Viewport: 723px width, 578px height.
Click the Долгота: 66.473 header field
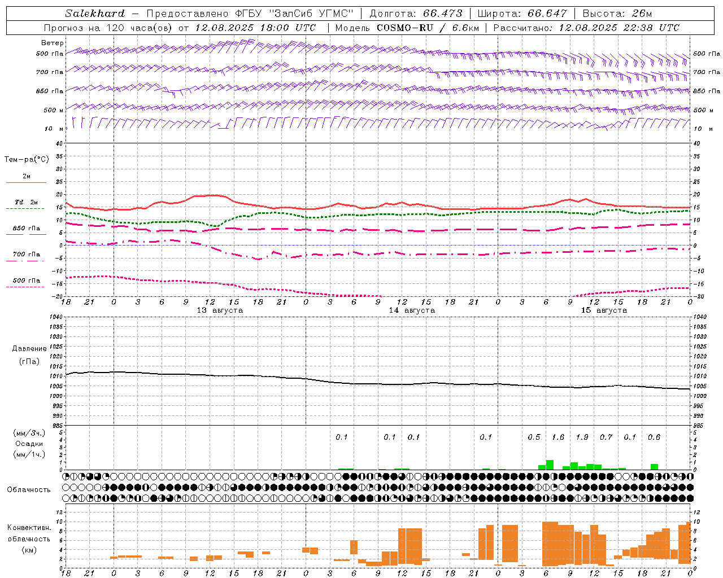[416, 14]
